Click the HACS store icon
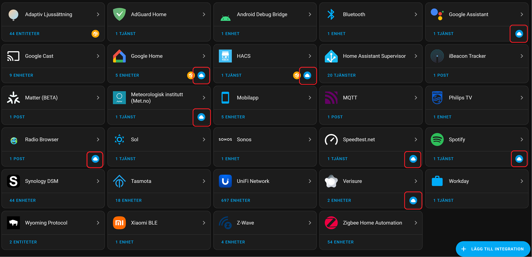 [x=225, y=56]
